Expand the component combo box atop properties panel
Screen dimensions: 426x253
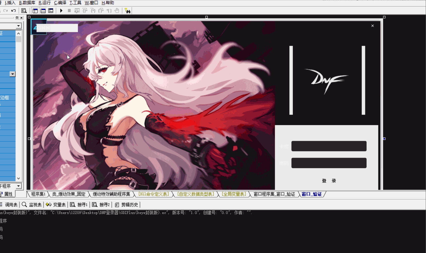(18, 26)
